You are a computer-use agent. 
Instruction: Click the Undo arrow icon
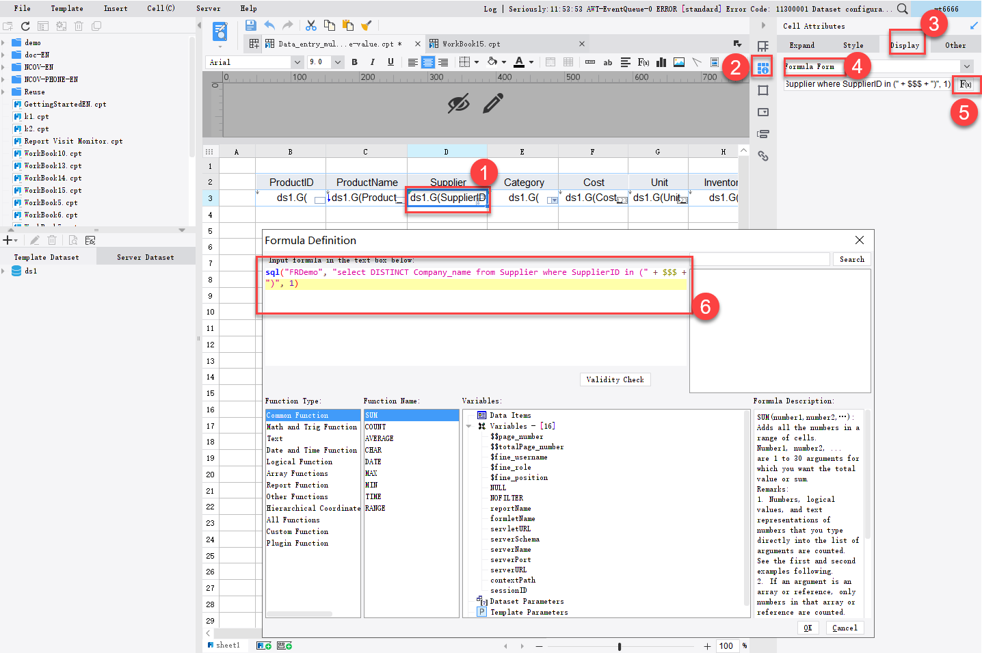click(x=269, y=25)
